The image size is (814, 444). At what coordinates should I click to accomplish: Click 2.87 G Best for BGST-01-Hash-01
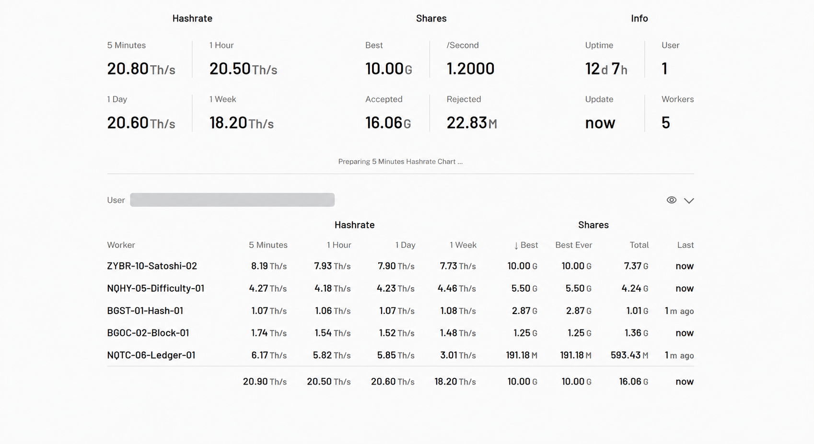click(524, 311)
